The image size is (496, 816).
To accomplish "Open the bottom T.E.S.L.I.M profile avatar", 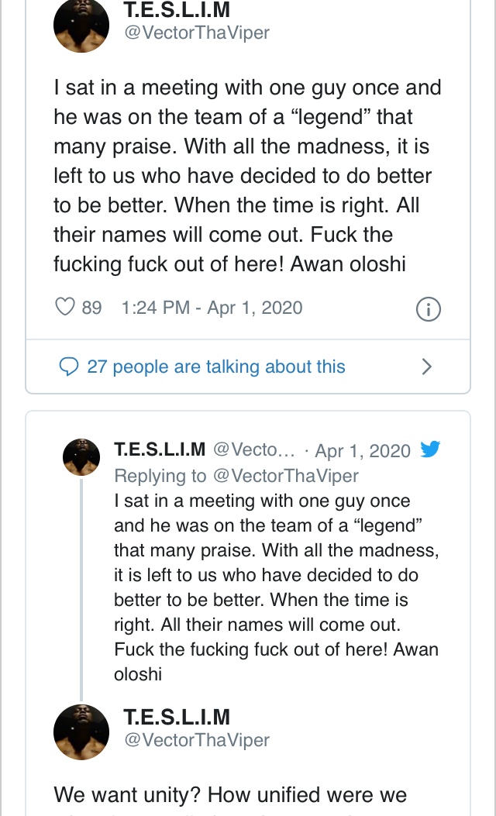I will click(81, 732).
